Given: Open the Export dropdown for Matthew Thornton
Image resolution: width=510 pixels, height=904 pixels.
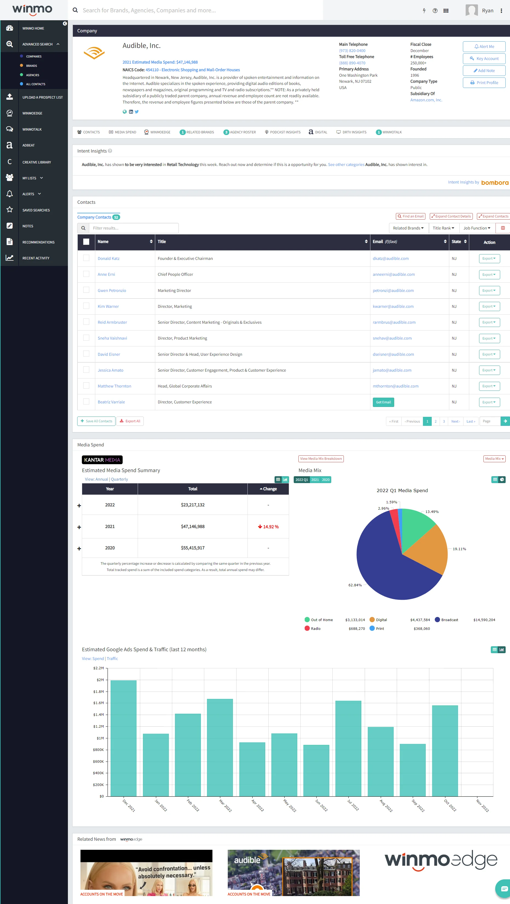Looking at the screenshot, I should pos(489,386).
